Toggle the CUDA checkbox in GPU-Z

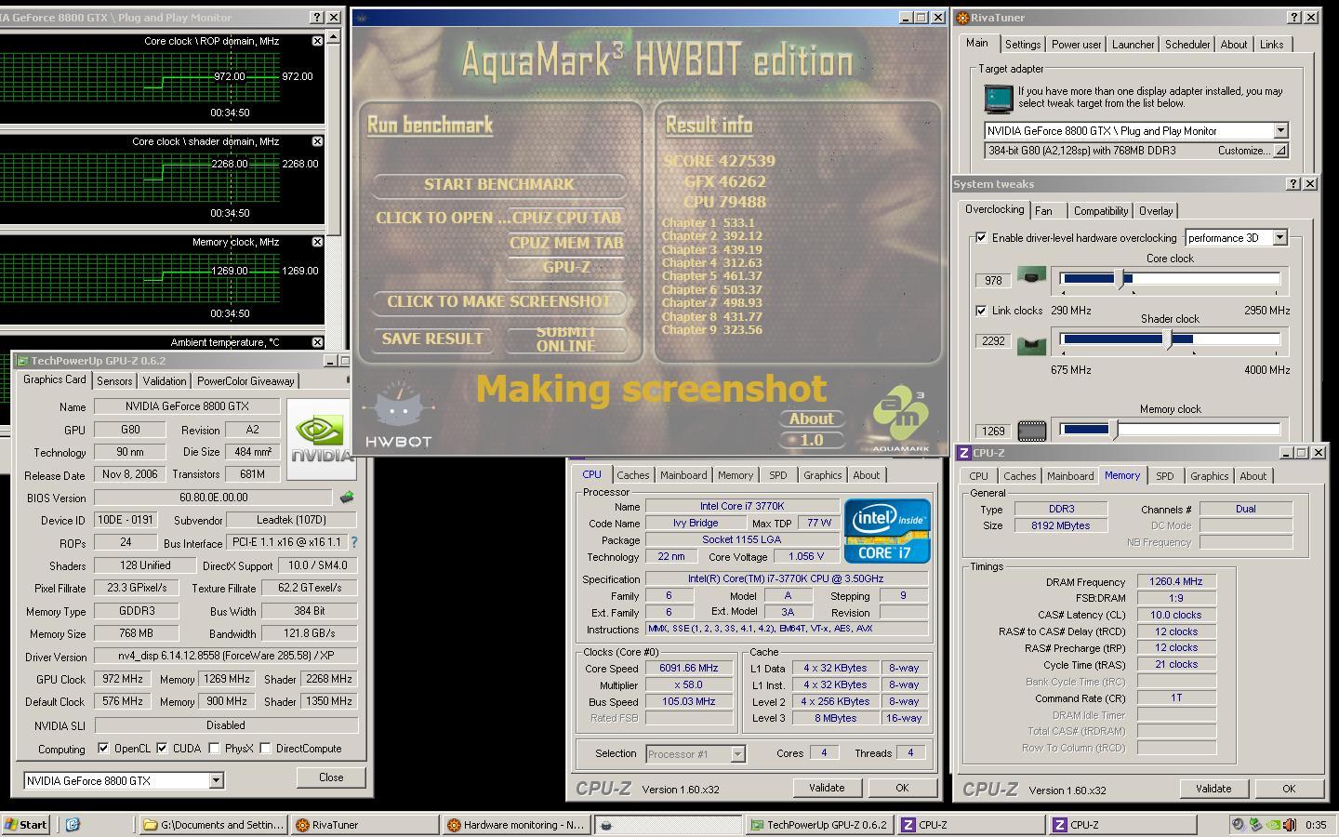(x=162, y=748)
